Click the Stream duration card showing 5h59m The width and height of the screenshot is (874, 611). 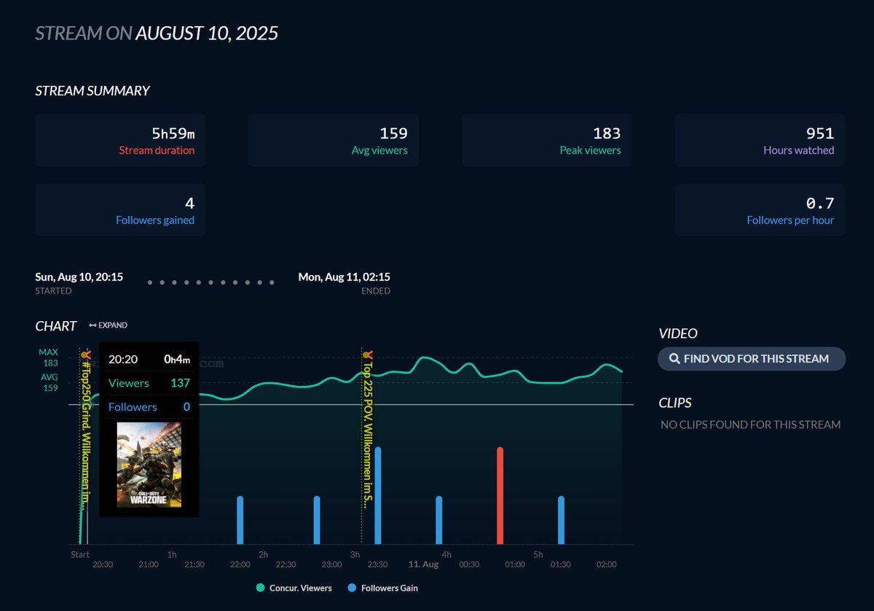click(119, 139)
